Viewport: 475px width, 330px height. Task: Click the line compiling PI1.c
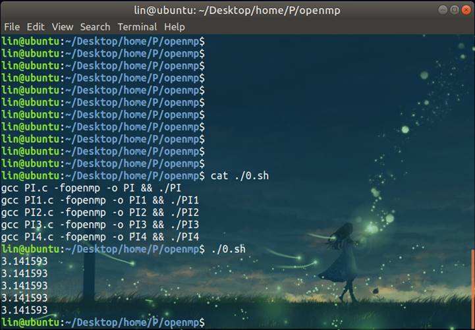pyautogui.click(x=100, y=200)
